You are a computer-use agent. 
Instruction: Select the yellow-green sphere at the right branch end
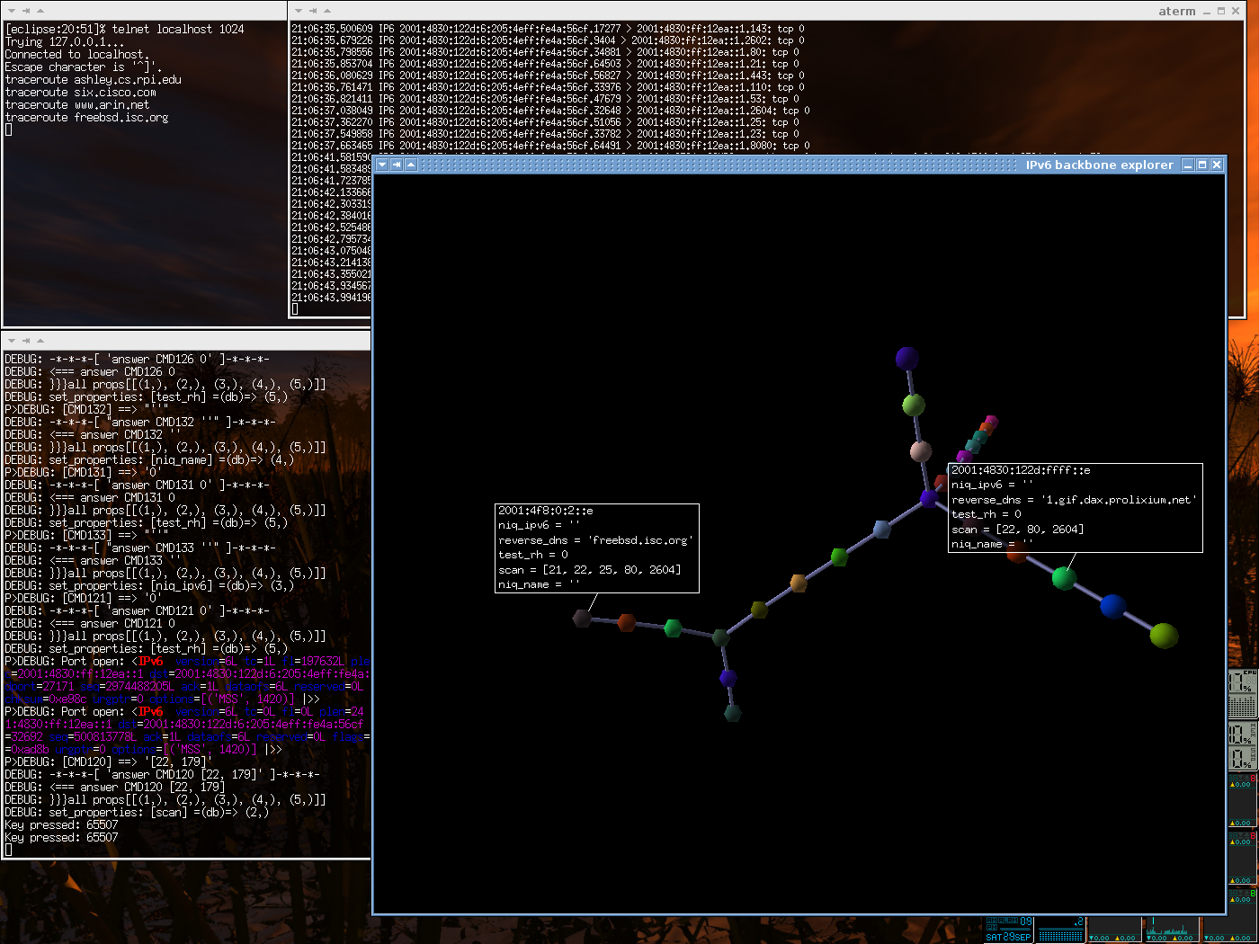click(1164, 636)
